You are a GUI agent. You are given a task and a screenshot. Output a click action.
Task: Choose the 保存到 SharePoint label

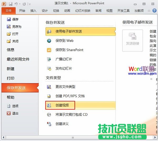click(x=70, y=50)
